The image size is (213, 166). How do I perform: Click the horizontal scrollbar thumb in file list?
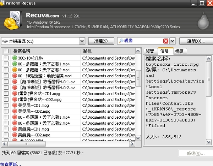(27, 144)
